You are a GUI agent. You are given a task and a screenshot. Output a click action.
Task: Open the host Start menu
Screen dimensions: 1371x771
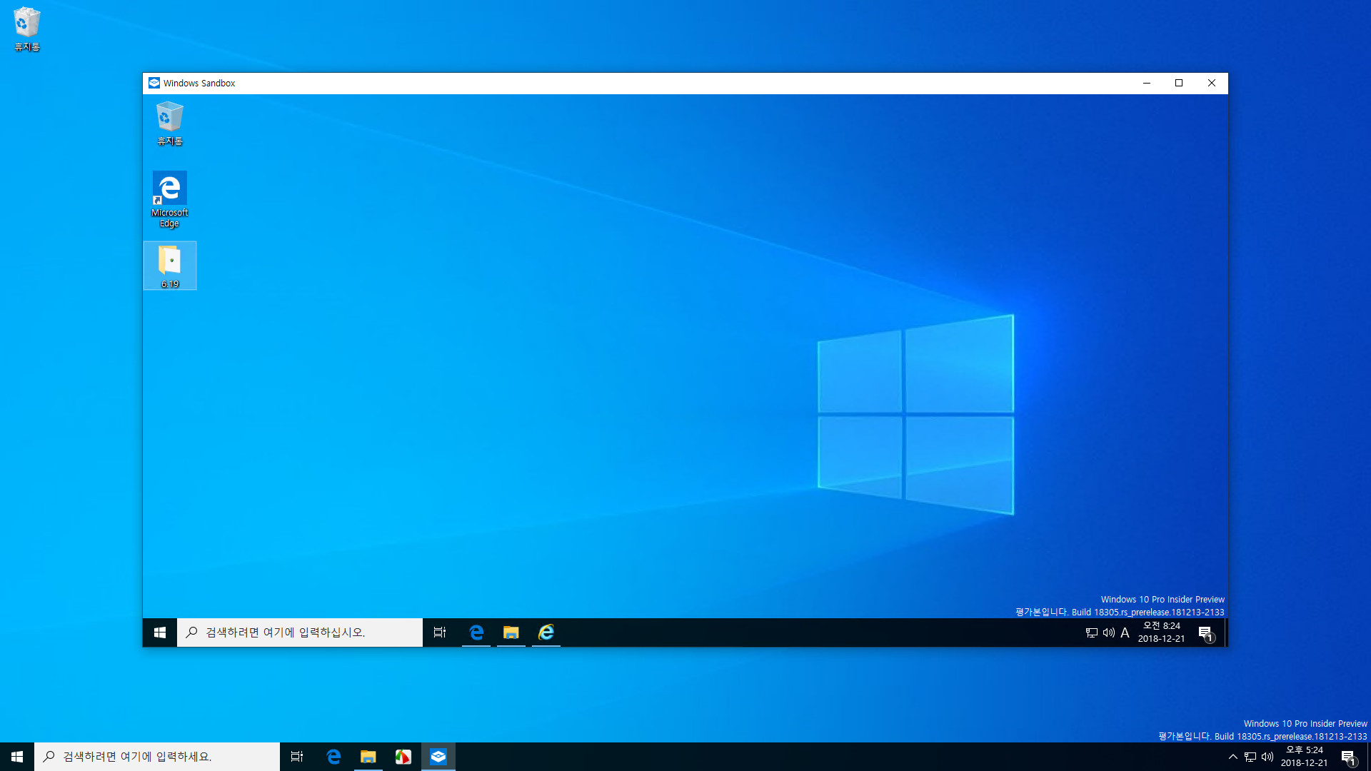[17, 757]
